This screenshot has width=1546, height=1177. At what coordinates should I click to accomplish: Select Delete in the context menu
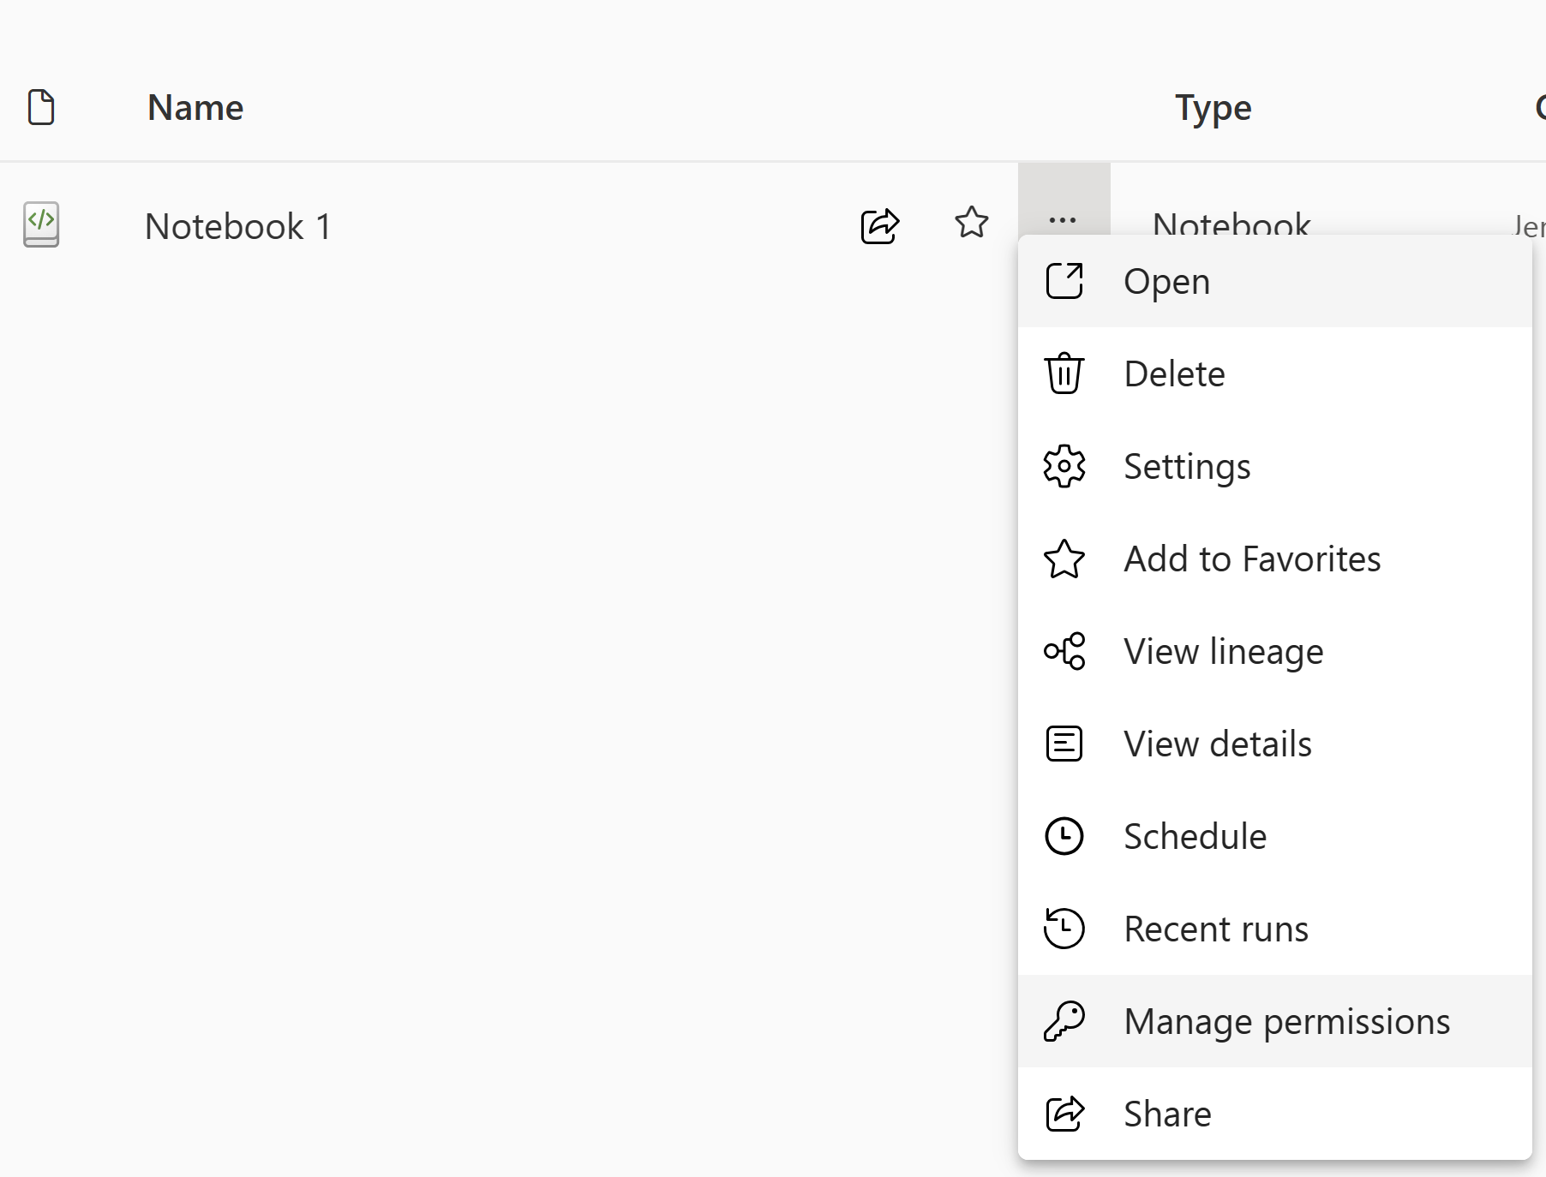(1174, 374)
